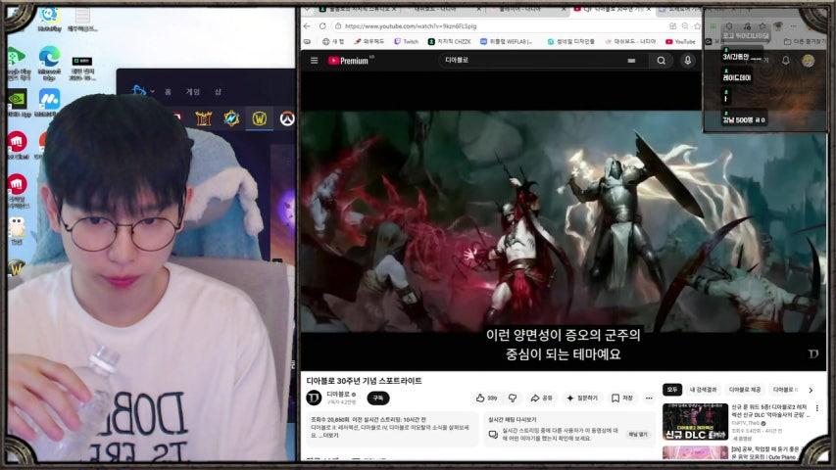Click the 공유 share button

542,399
